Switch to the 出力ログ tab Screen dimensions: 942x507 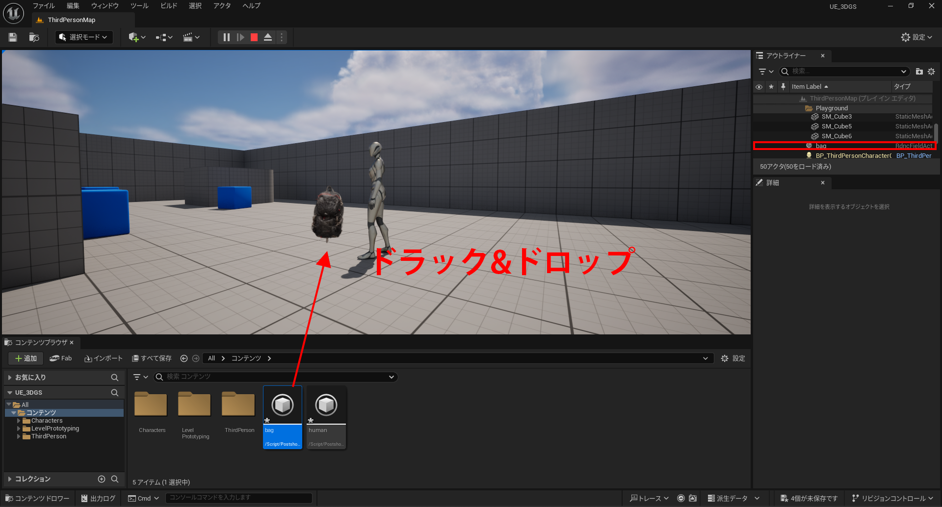(x=98, y=498)
